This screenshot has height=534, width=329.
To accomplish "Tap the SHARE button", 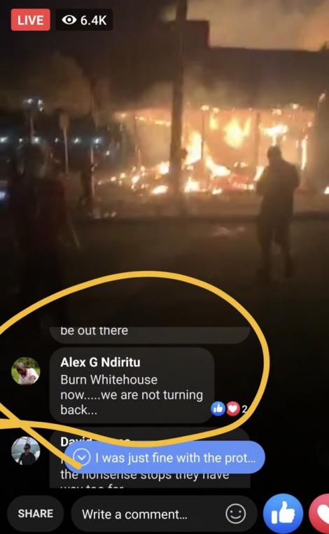I will coord(36,514).
